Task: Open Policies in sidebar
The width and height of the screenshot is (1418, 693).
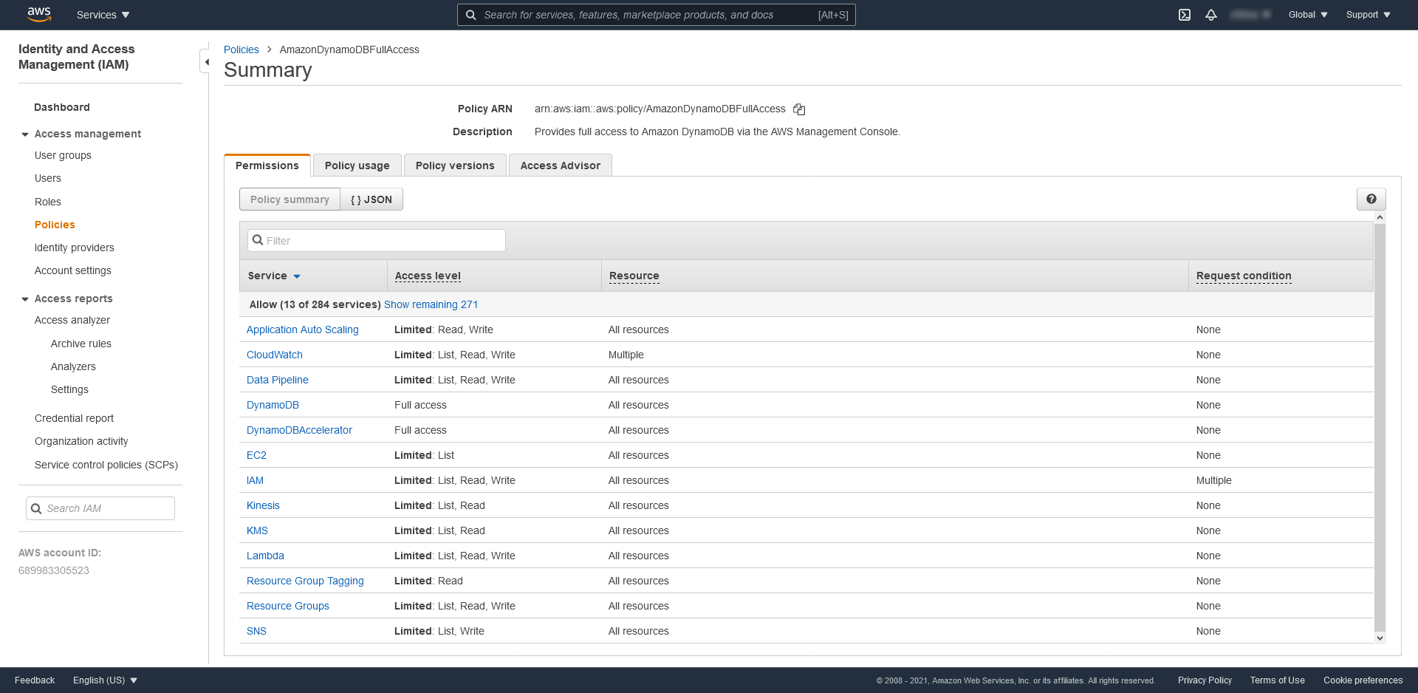Action: point(55,225)
